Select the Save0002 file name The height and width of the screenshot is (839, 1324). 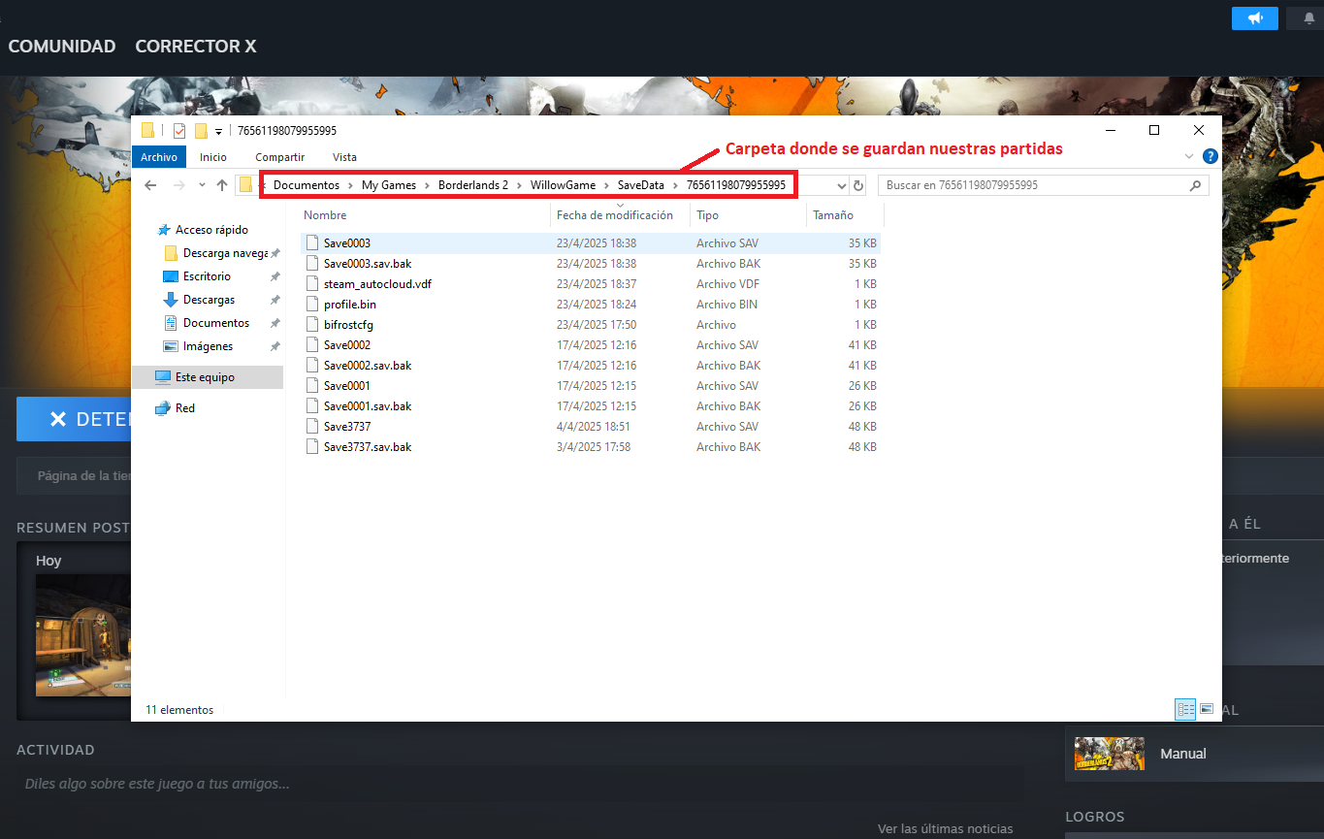[347, 345]
